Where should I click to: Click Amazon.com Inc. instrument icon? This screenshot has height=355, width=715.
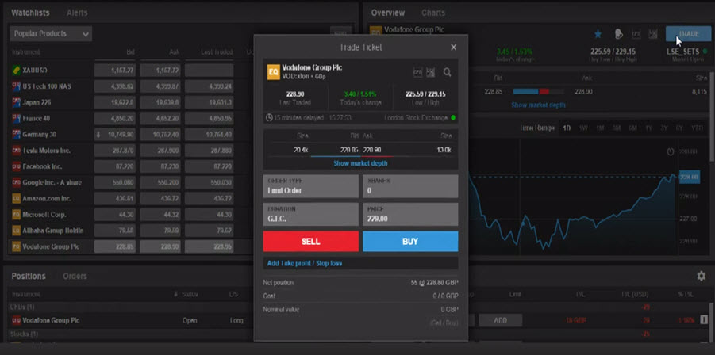click(16, 198)
